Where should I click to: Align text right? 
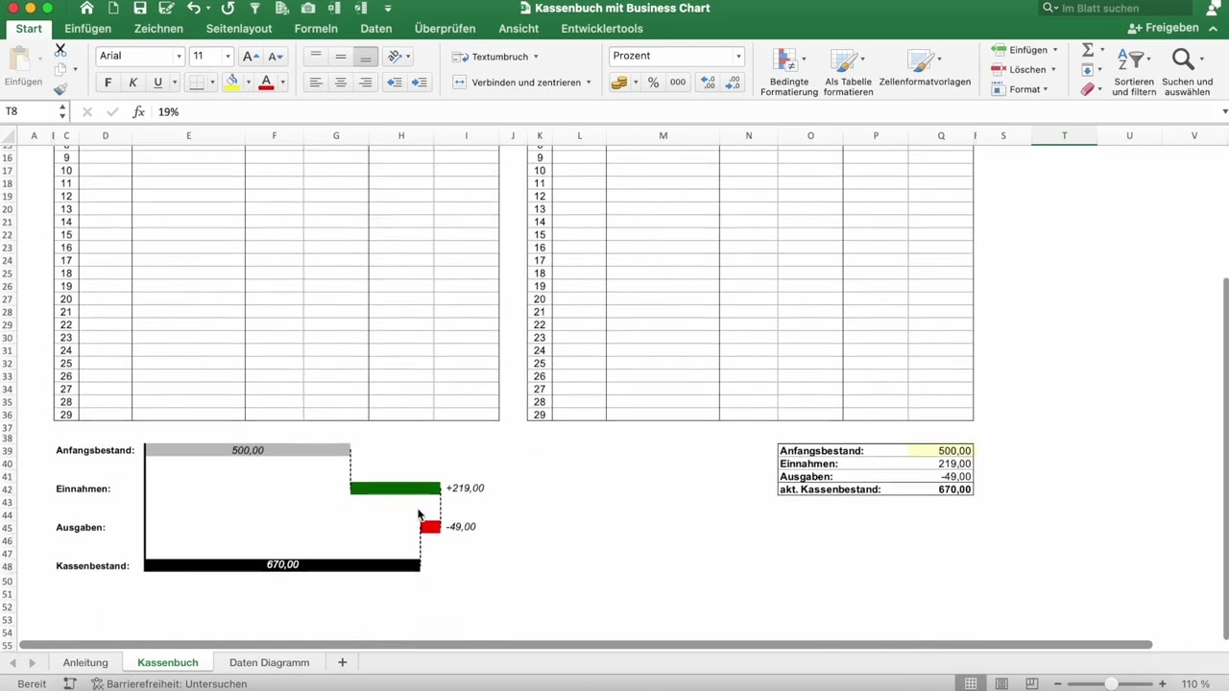click(x=365, y=83)
